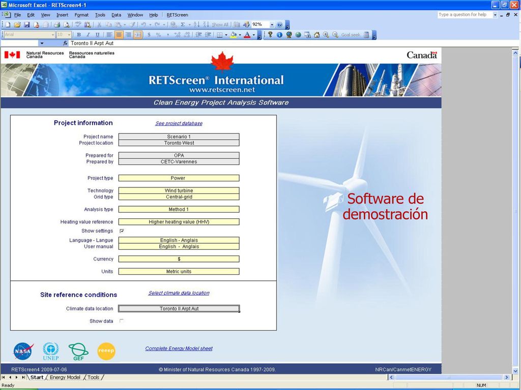Follow the Complete Energy Model sheet link
This screenshot has width=521, height=390.
(179, 348)
